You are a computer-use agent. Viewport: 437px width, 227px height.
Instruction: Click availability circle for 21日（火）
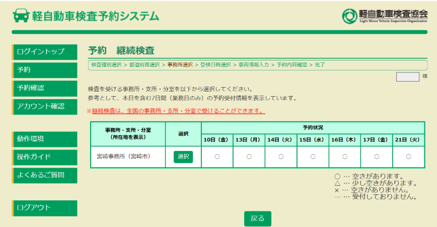pyautogui.click(x=409, y=157)
